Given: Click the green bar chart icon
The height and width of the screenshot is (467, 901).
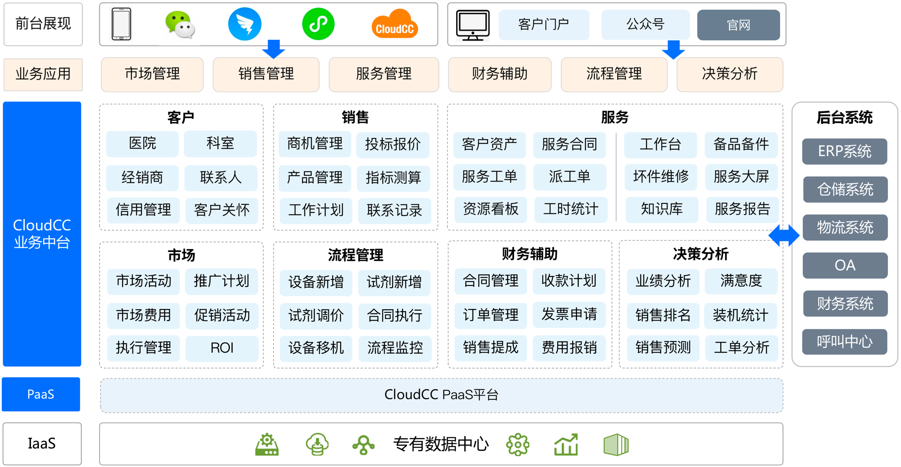Looking at the screenshot, I should 566,444.
